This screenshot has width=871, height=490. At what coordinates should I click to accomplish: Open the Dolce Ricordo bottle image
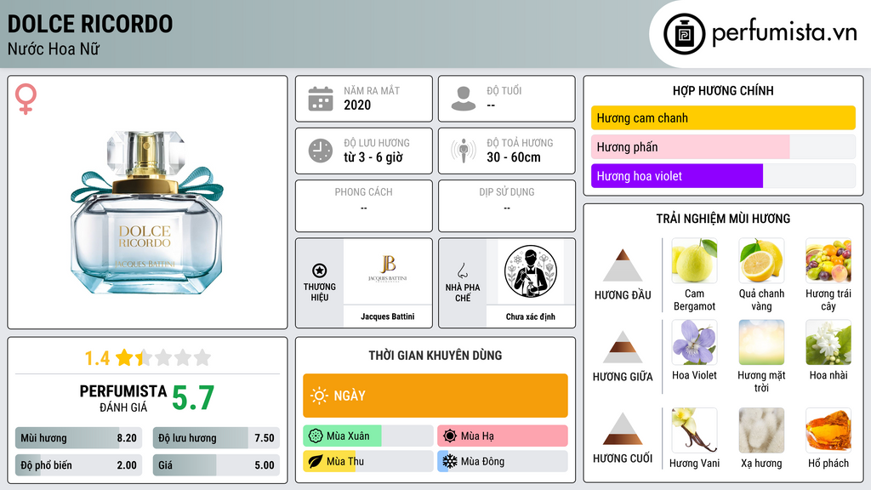pos(146,212)
